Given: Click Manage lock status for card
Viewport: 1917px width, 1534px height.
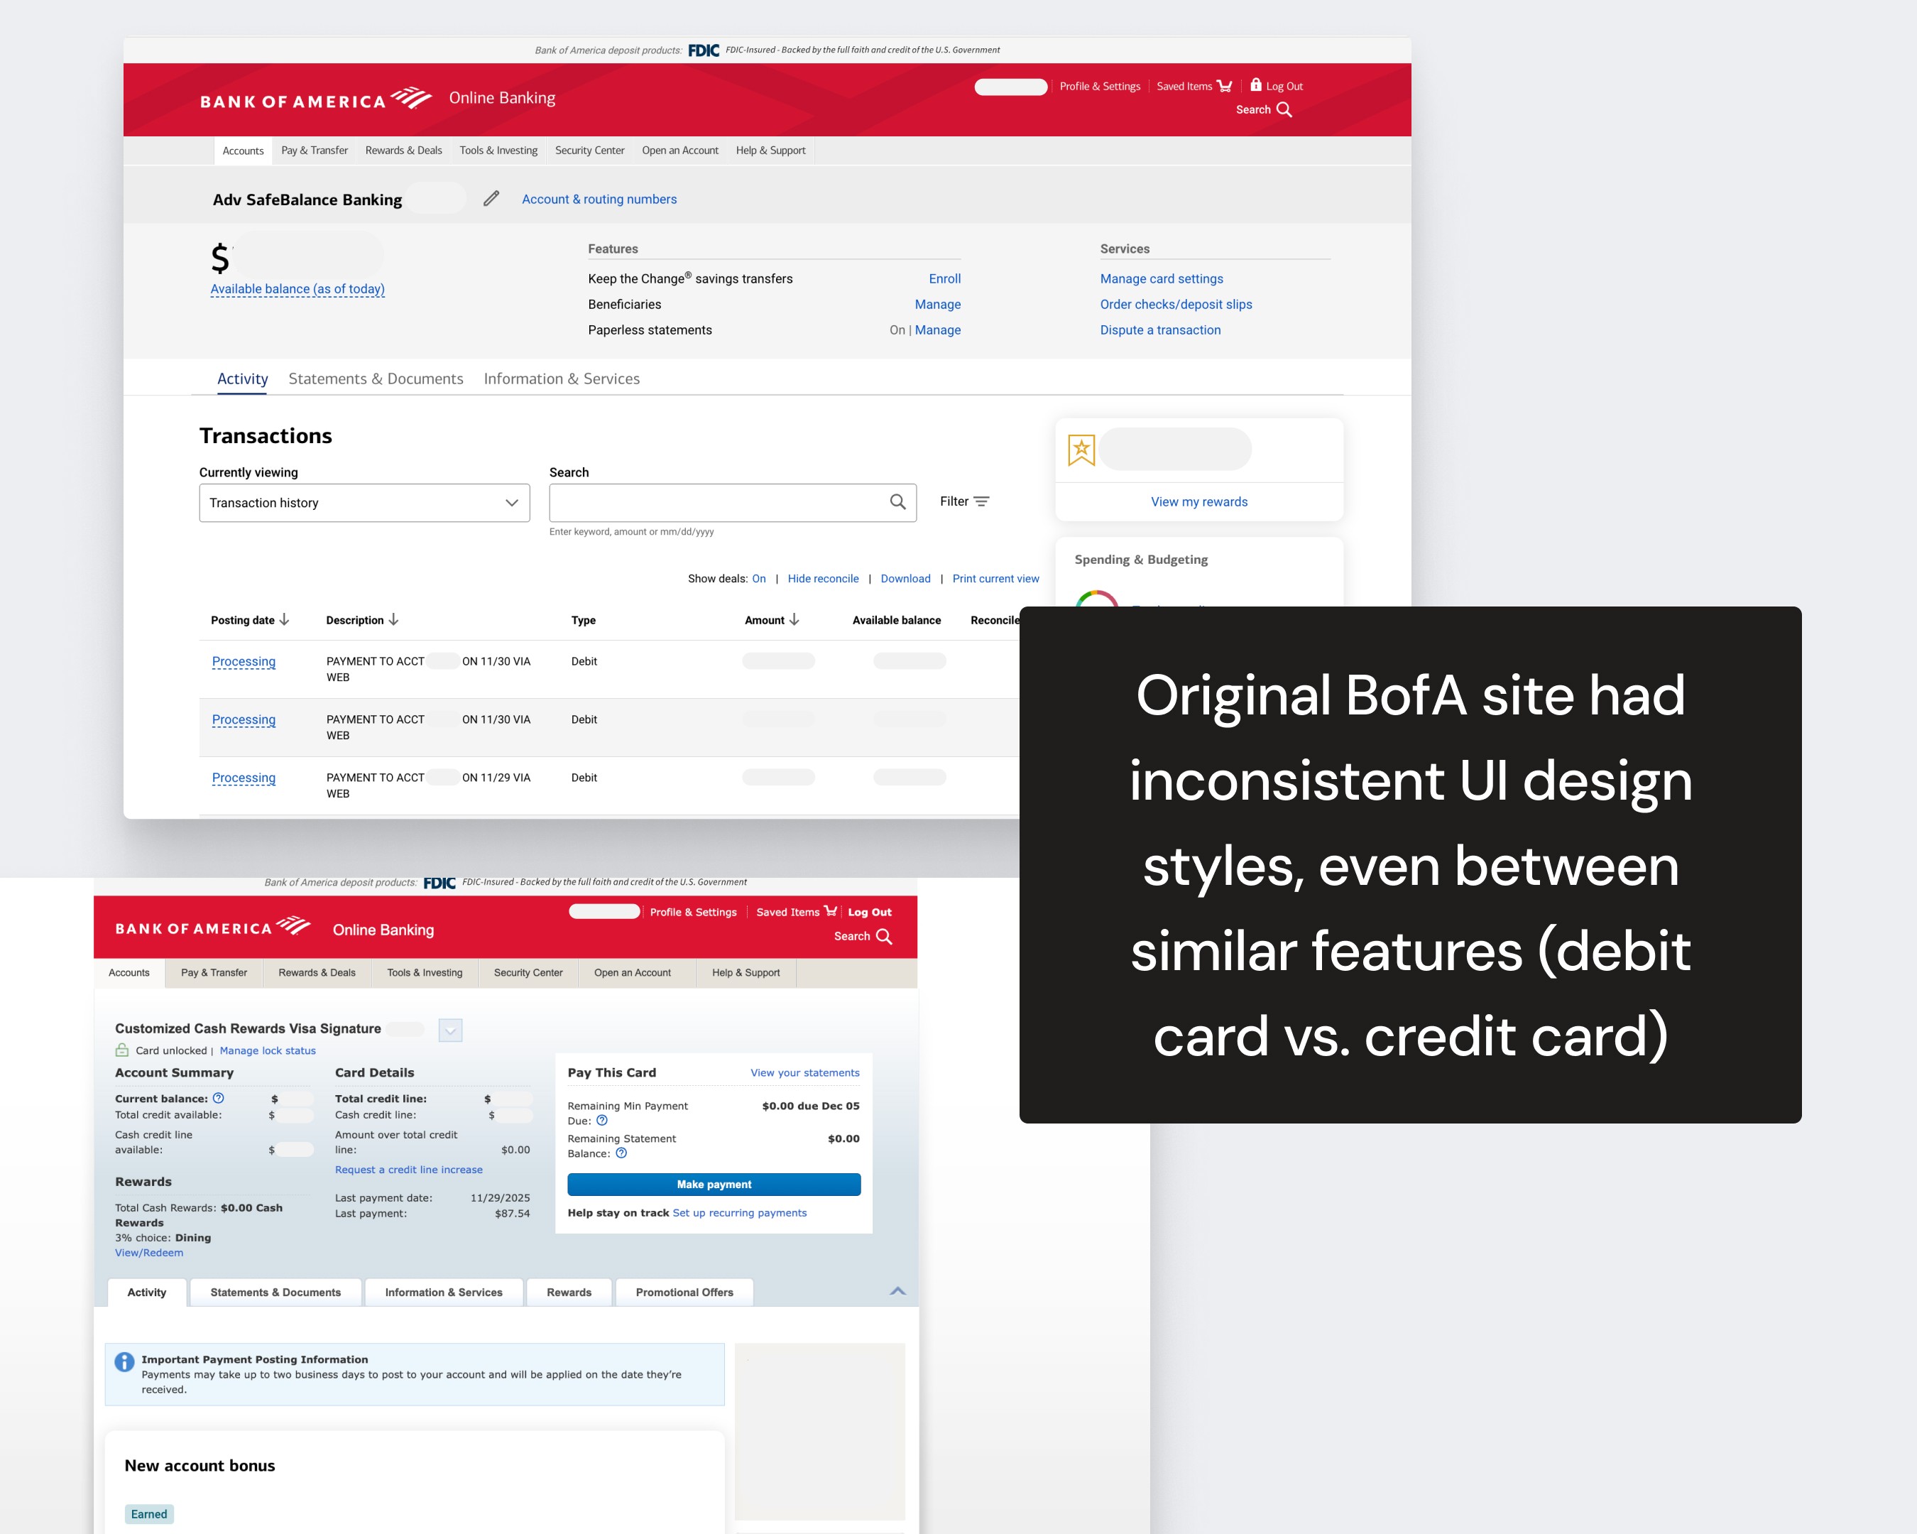Looking at the screenshot, I should click(x=268, y=1050).
